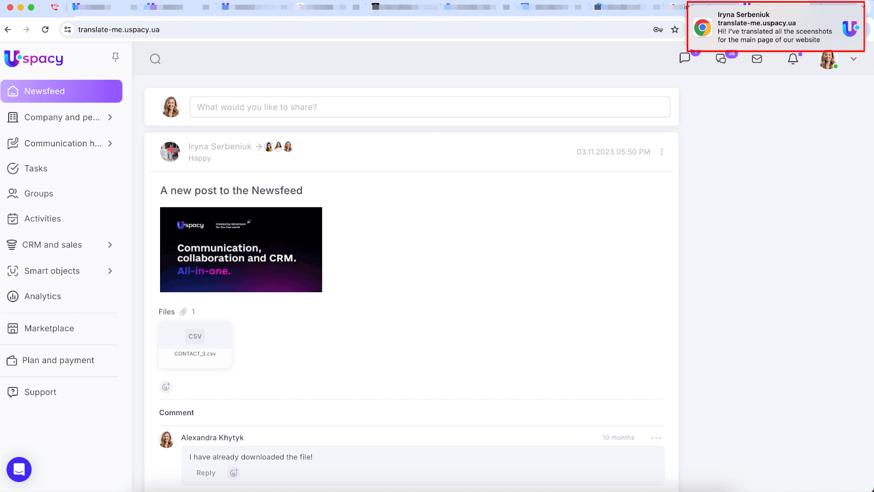
Task: Open the Intercom chat bubble launcher
Action: [19, 469]
